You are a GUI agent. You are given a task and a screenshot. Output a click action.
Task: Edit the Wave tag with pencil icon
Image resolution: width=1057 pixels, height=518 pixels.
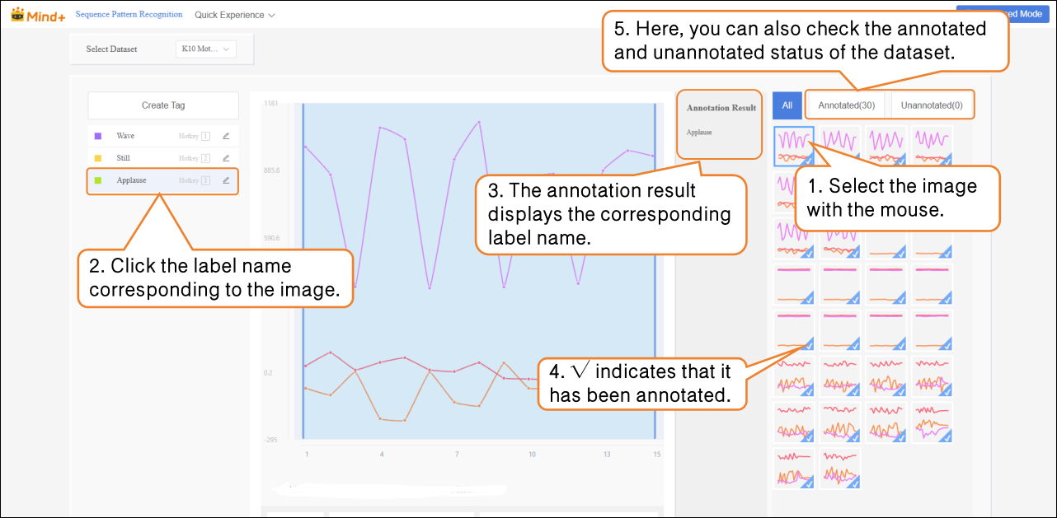(226, 136)
